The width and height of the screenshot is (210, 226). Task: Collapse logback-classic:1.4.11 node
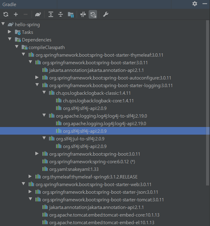click(44, 92)
